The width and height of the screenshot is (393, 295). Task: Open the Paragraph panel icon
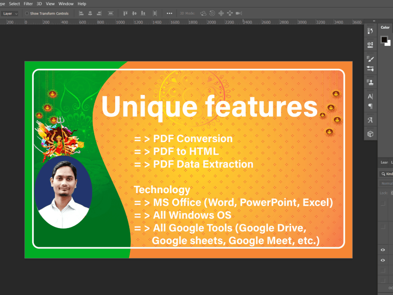[370, 106]
